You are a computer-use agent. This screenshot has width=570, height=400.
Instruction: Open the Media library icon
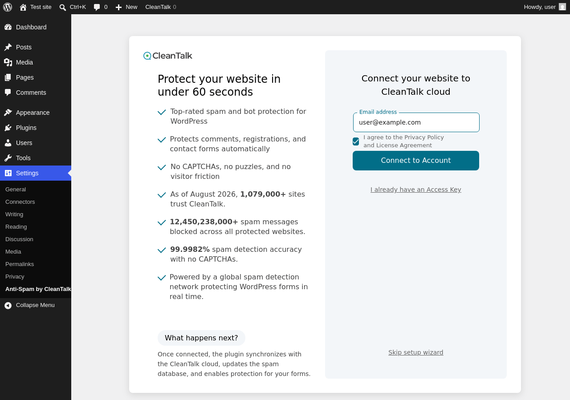[8, 62]
